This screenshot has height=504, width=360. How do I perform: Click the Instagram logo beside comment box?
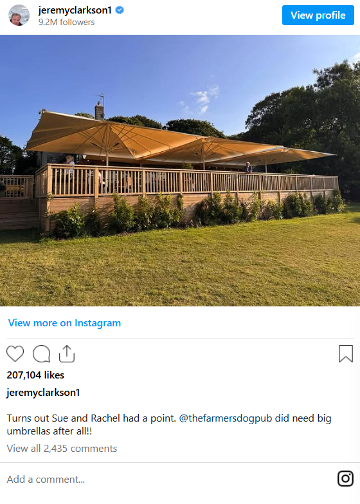click(346, 479)
